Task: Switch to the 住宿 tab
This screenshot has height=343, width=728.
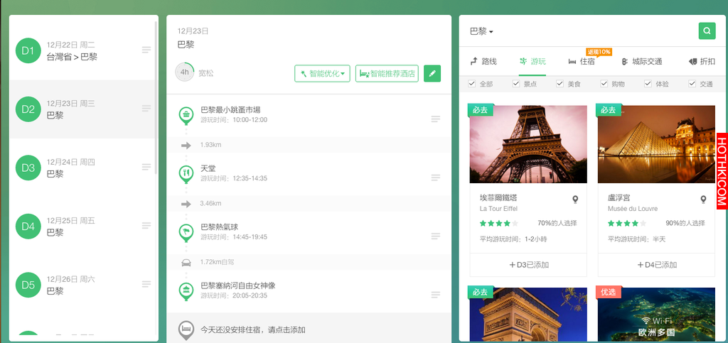Action: coord(582,61)
